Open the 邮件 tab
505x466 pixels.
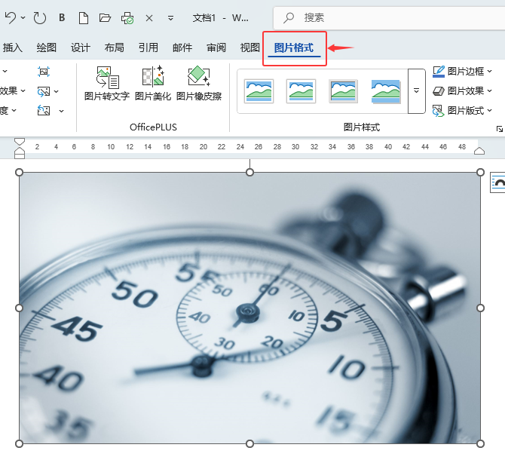pos(182,48)
